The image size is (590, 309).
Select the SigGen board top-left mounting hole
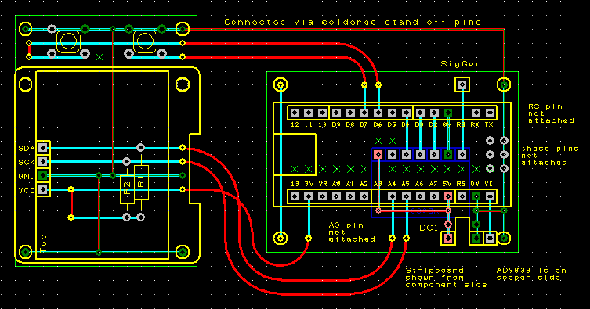pyautogui.click(x=281, y=84)
